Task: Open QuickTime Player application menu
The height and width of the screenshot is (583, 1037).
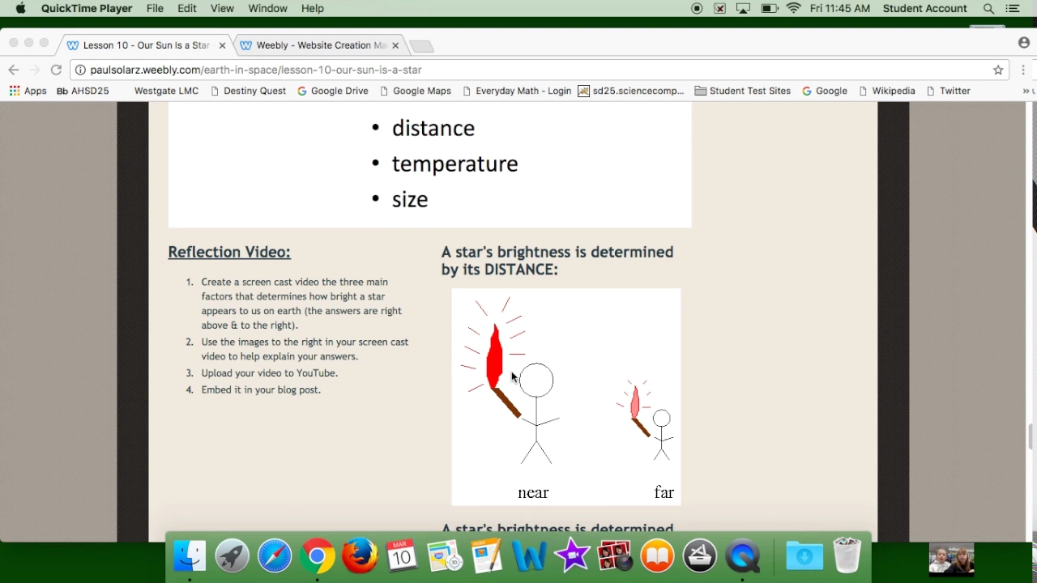Action: click(87, 8)
